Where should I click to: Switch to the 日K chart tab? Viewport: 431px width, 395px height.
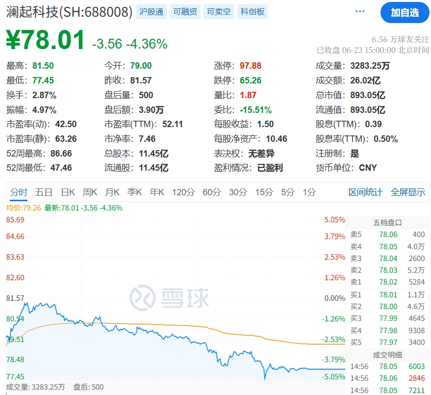[68, 192]
